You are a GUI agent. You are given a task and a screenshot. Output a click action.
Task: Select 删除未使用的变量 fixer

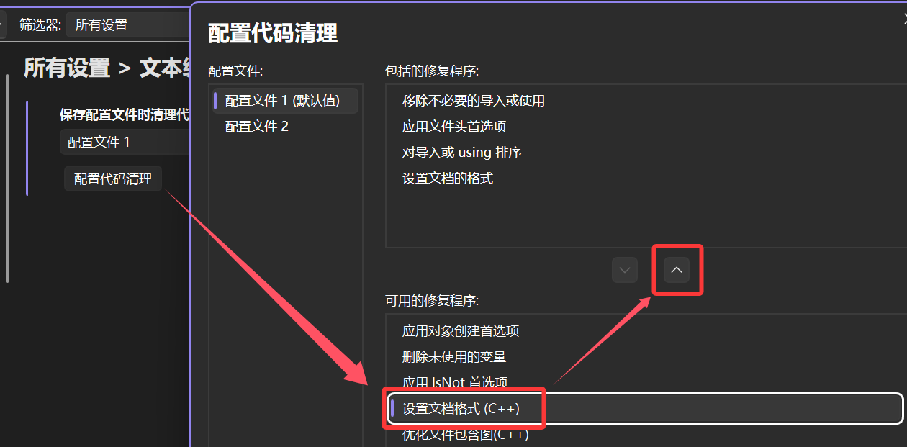pos(453,356)
